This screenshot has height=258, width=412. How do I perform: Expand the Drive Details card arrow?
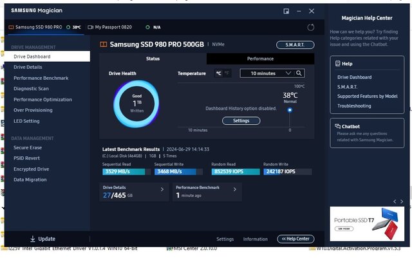pyautogui.click(x=162, y=189)
